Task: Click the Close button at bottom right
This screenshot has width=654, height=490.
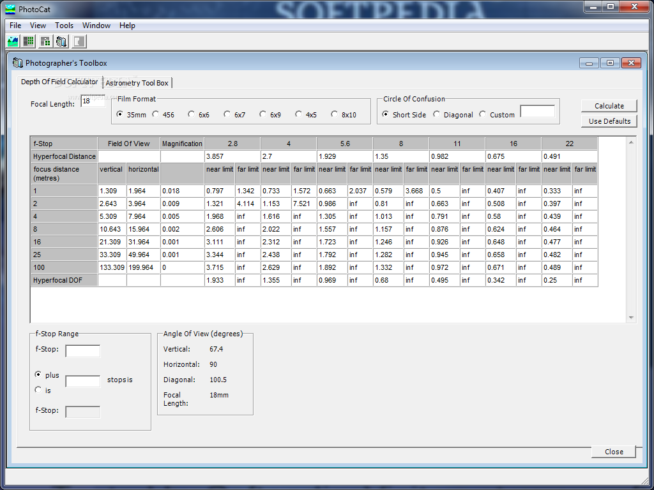Action: (613, 452)
